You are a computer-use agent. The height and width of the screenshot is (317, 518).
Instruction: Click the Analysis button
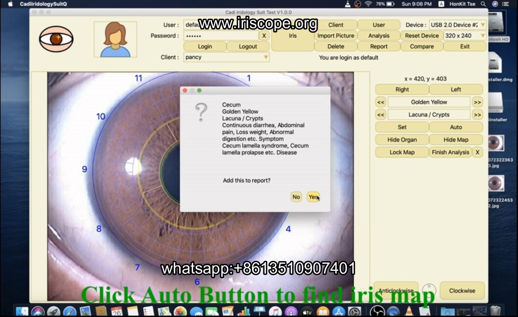click(379, 36)
